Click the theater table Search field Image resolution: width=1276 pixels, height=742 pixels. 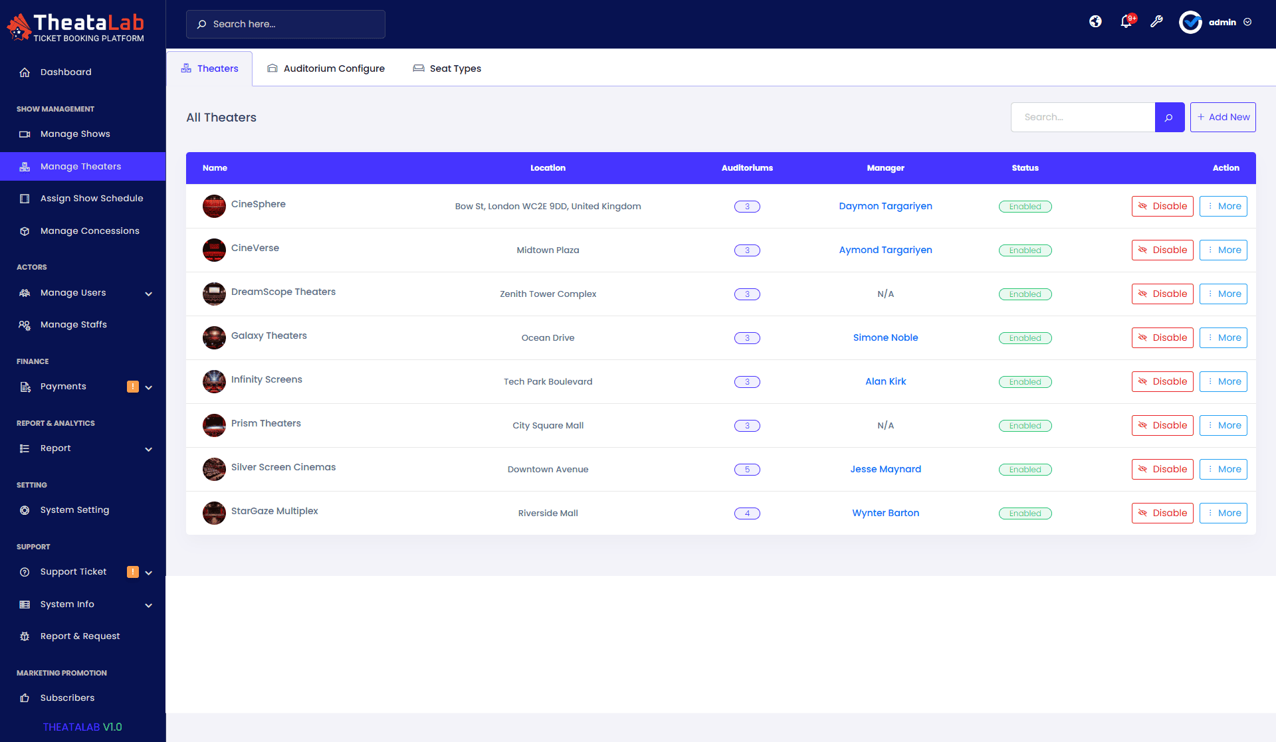1083,118
